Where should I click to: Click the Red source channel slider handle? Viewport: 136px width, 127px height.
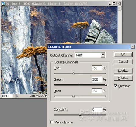pos(74,73)
